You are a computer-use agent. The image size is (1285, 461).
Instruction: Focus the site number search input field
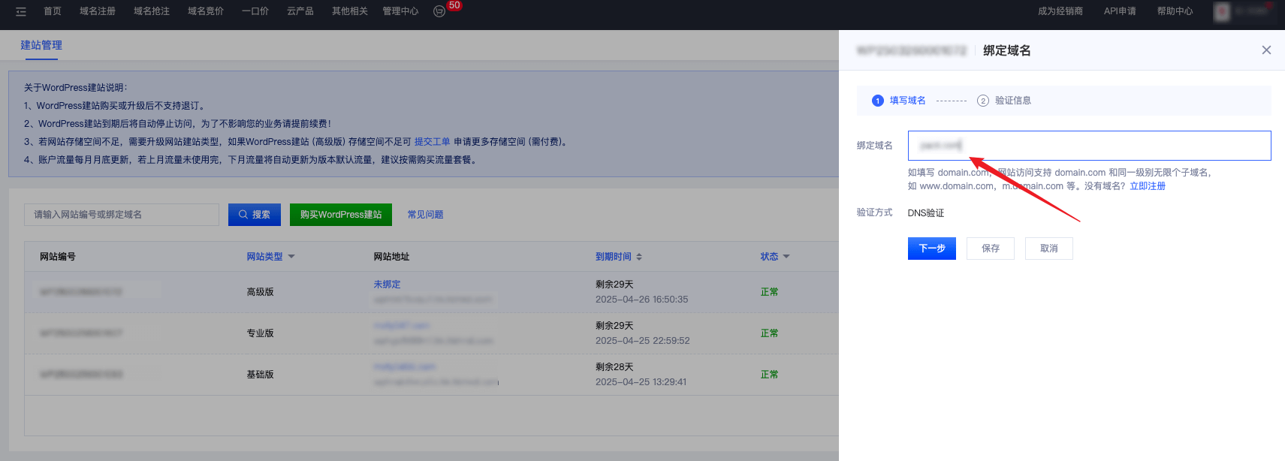pos(122,215)
